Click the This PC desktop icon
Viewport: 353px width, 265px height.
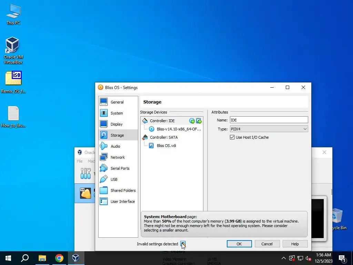tap(13, 14)
